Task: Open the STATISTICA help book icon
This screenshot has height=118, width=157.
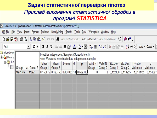Action: pos(125,39)
